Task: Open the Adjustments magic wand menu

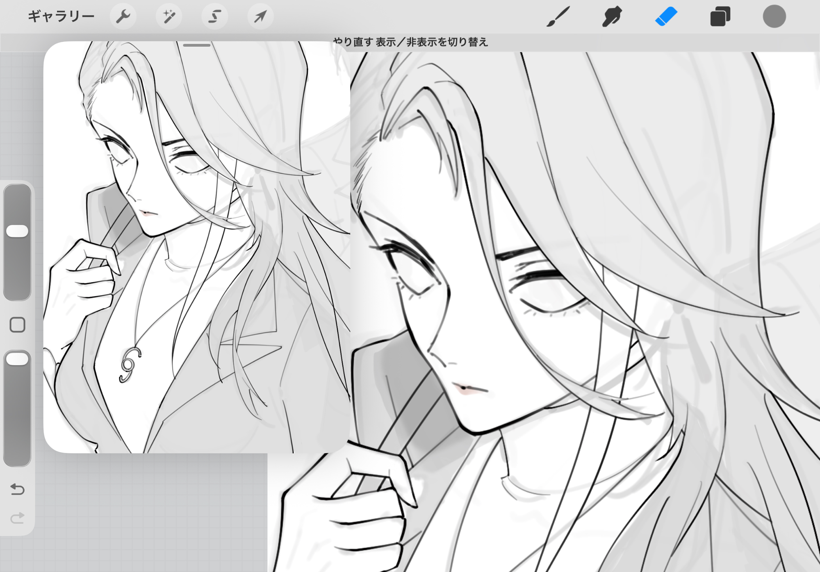Action: click(169, 17)
